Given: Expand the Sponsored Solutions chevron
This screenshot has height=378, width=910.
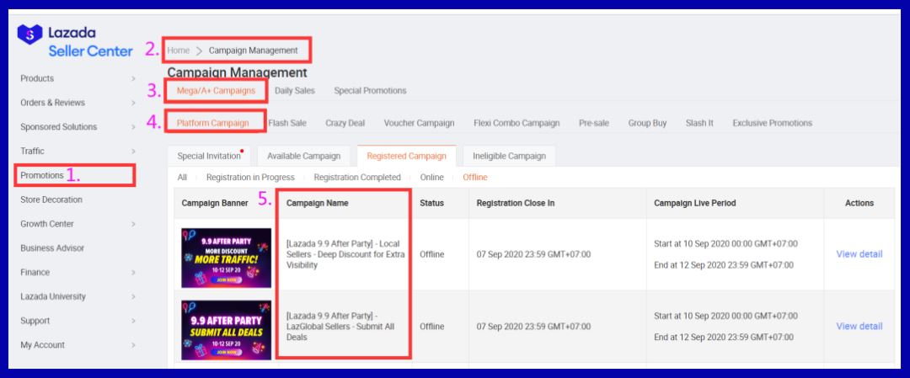Looking at the screenshot, I should point(133,127).
